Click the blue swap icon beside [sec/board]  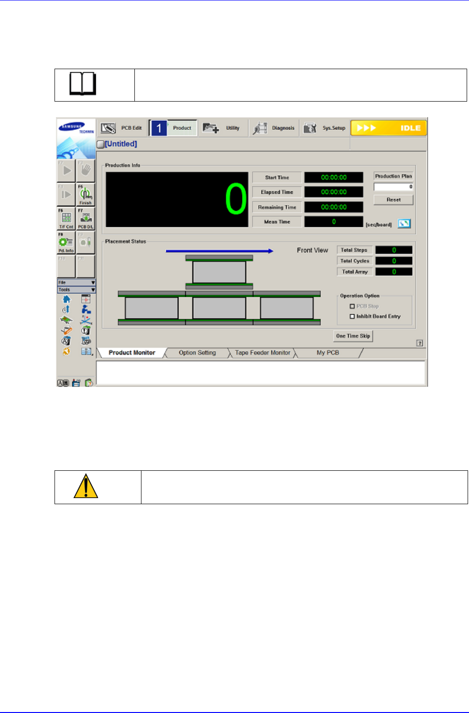[404, 224]
